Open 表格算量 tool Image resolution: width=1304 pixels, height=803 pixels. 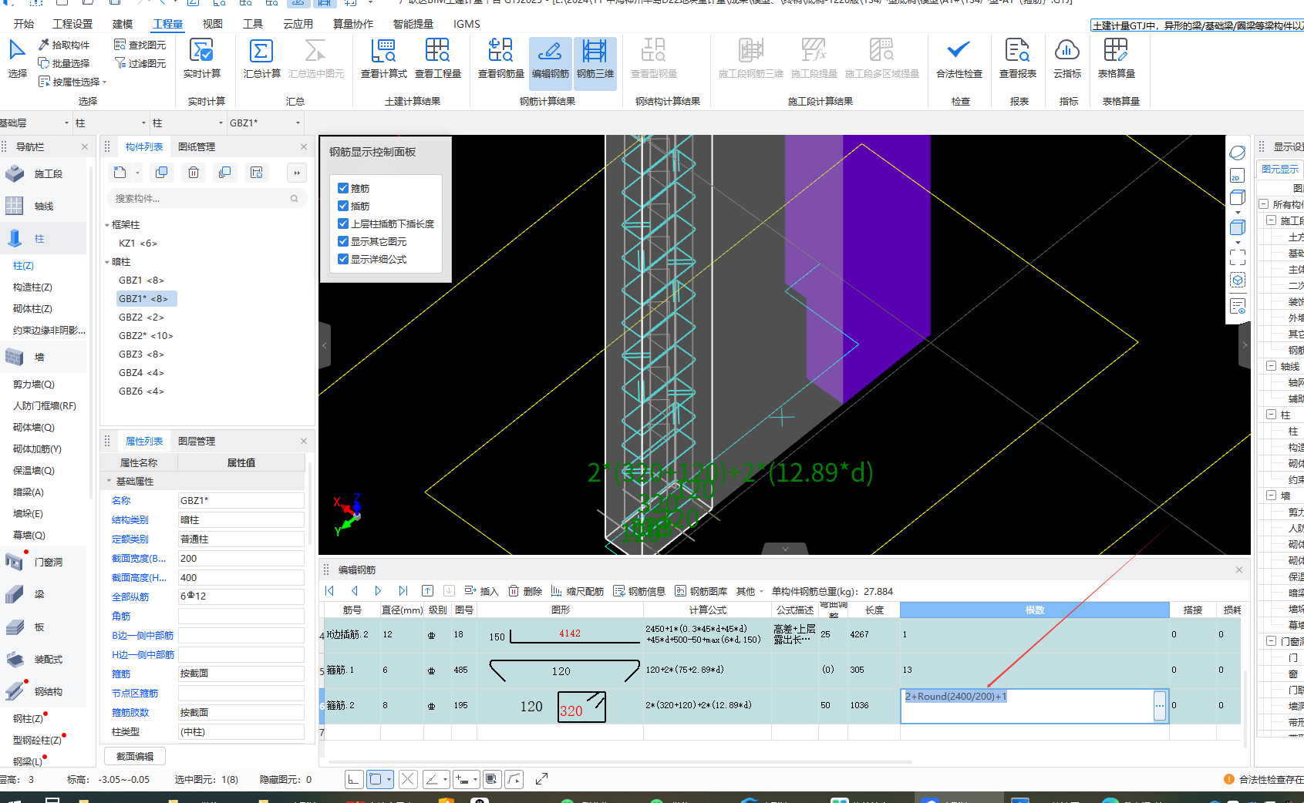pos(1116,59)
